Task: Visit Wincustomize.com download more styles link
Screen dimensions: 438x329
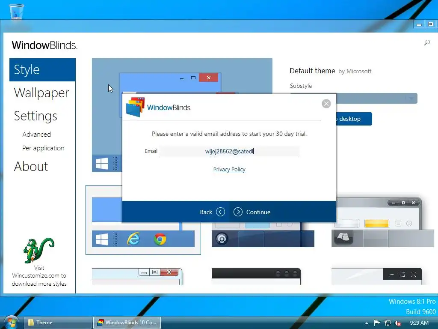Action: [39, 276]
